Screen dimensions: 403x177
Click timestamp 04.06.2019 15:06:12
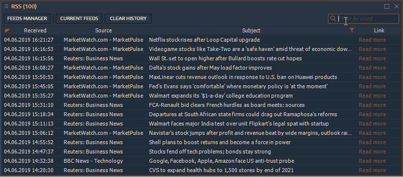pos(29,133)
